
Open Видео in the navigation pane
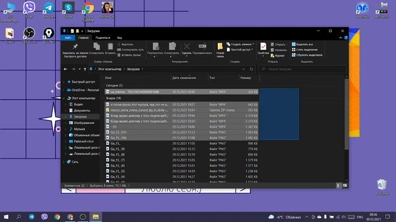pos(79,104)
